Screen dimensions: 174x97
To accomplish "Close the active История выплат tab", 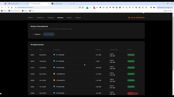I will coord(49,4).
